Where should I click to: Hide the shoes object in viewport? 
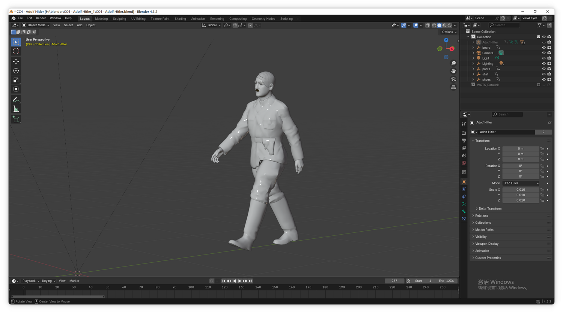click(544, 79)
